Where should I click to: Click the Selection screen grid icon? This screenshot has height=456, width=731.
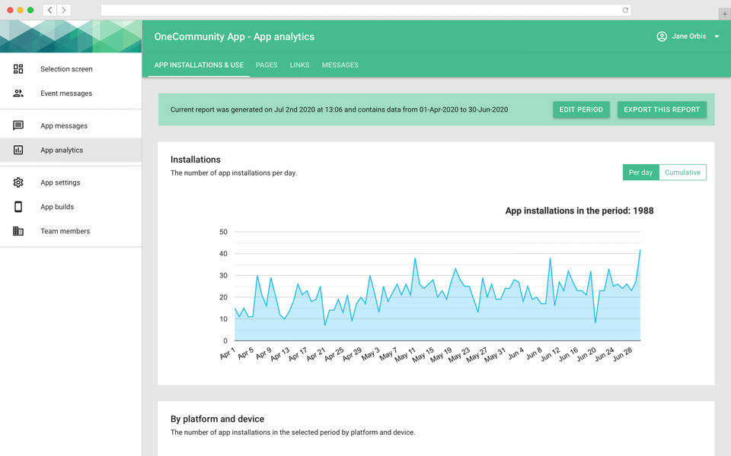(x=18, y=69)
